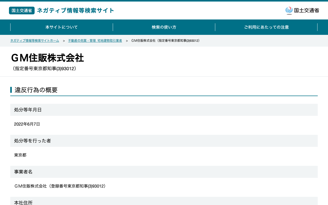Click the 指定番号東京都知事(3)93012 subtitle
Viewport: 328px width, 205px height.
tap(44, 69)
